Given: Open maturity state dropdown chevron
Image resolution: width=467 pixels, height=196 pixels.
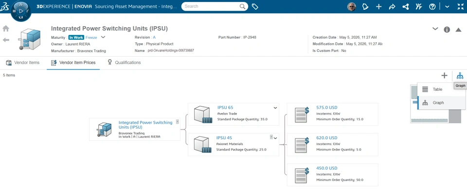Looking at the screenshot, I should point(103,37).
